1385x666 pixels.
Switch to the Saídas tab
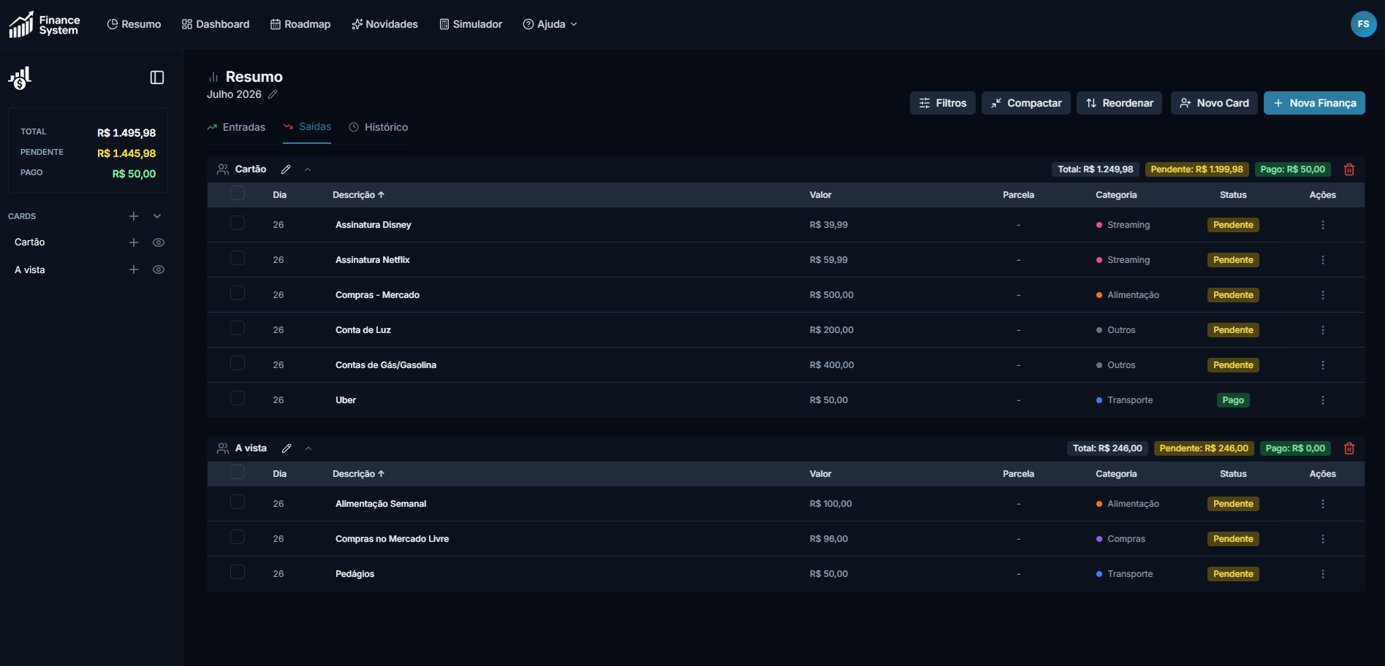tap(307, 127)
